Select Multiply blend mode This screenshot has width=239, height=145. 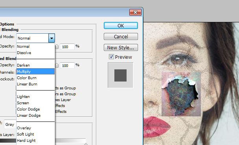[x=35, y=71]
